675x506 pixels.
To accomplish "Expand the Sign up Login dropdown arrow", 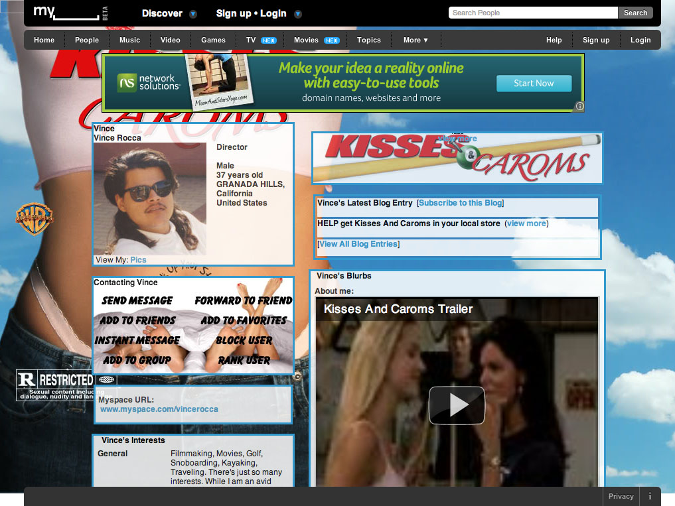I will pyautogui.click(x=297, y=14).
